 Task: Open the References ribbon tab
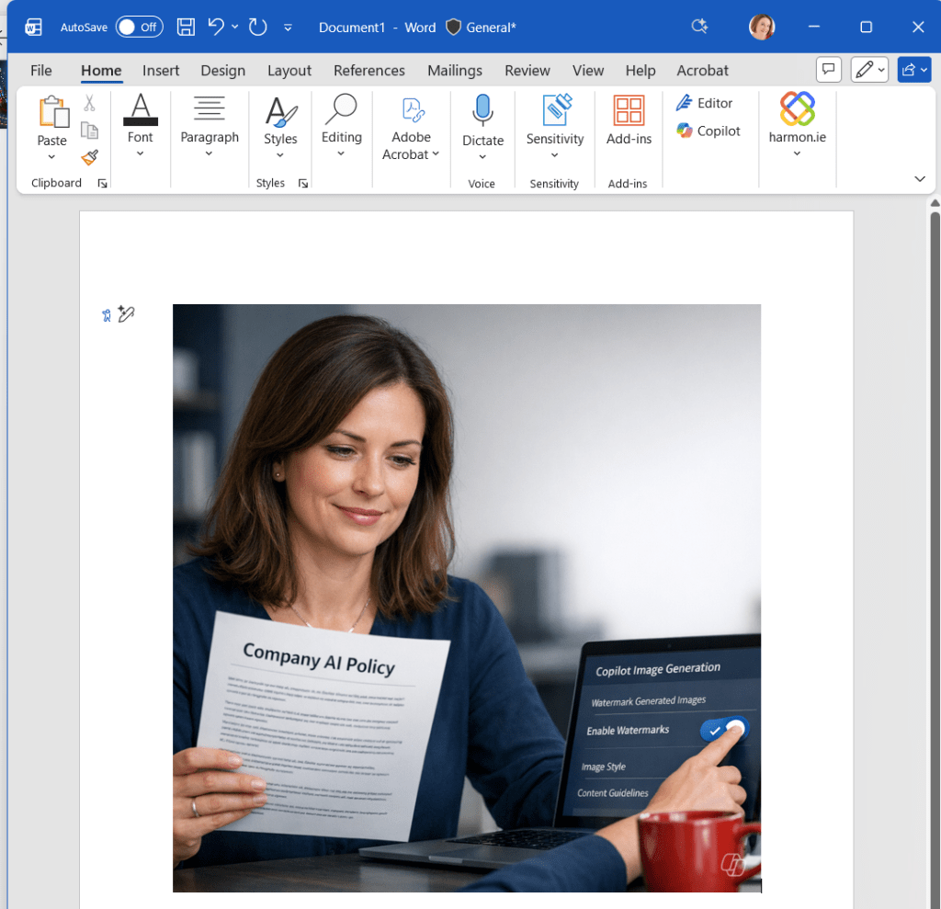[369, 70]
